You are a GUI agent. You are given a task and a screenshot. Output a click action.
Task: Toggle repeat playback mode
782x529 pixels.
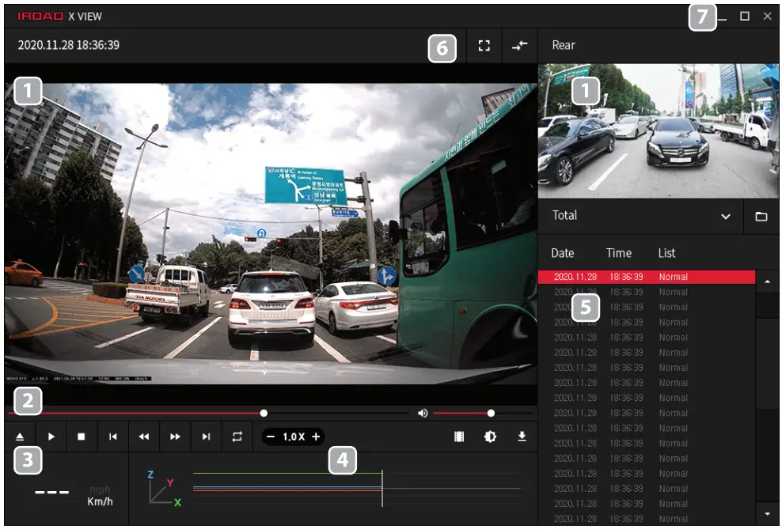click(x=239, y=436)
